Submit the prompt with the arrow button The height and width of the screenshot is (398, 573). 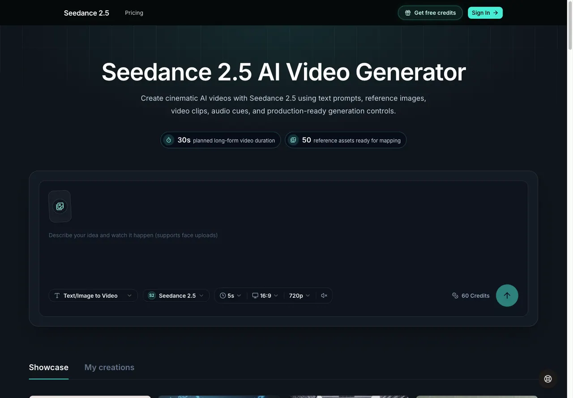(x=507, y=295)
